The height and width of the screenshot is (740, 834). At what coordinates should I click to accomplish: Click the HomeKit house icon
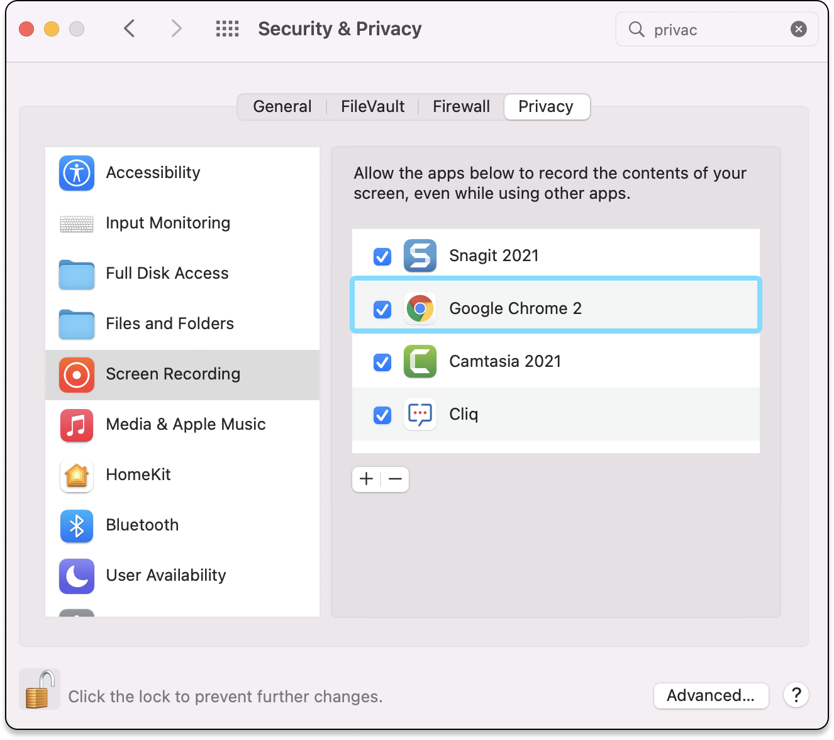tap(77, 476)
